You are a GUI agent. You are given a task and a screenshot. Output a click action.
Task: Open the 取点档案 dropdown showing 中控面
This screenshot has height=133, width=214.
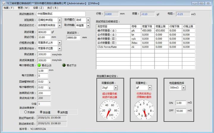pyautogui.click(x=88, y=26)
